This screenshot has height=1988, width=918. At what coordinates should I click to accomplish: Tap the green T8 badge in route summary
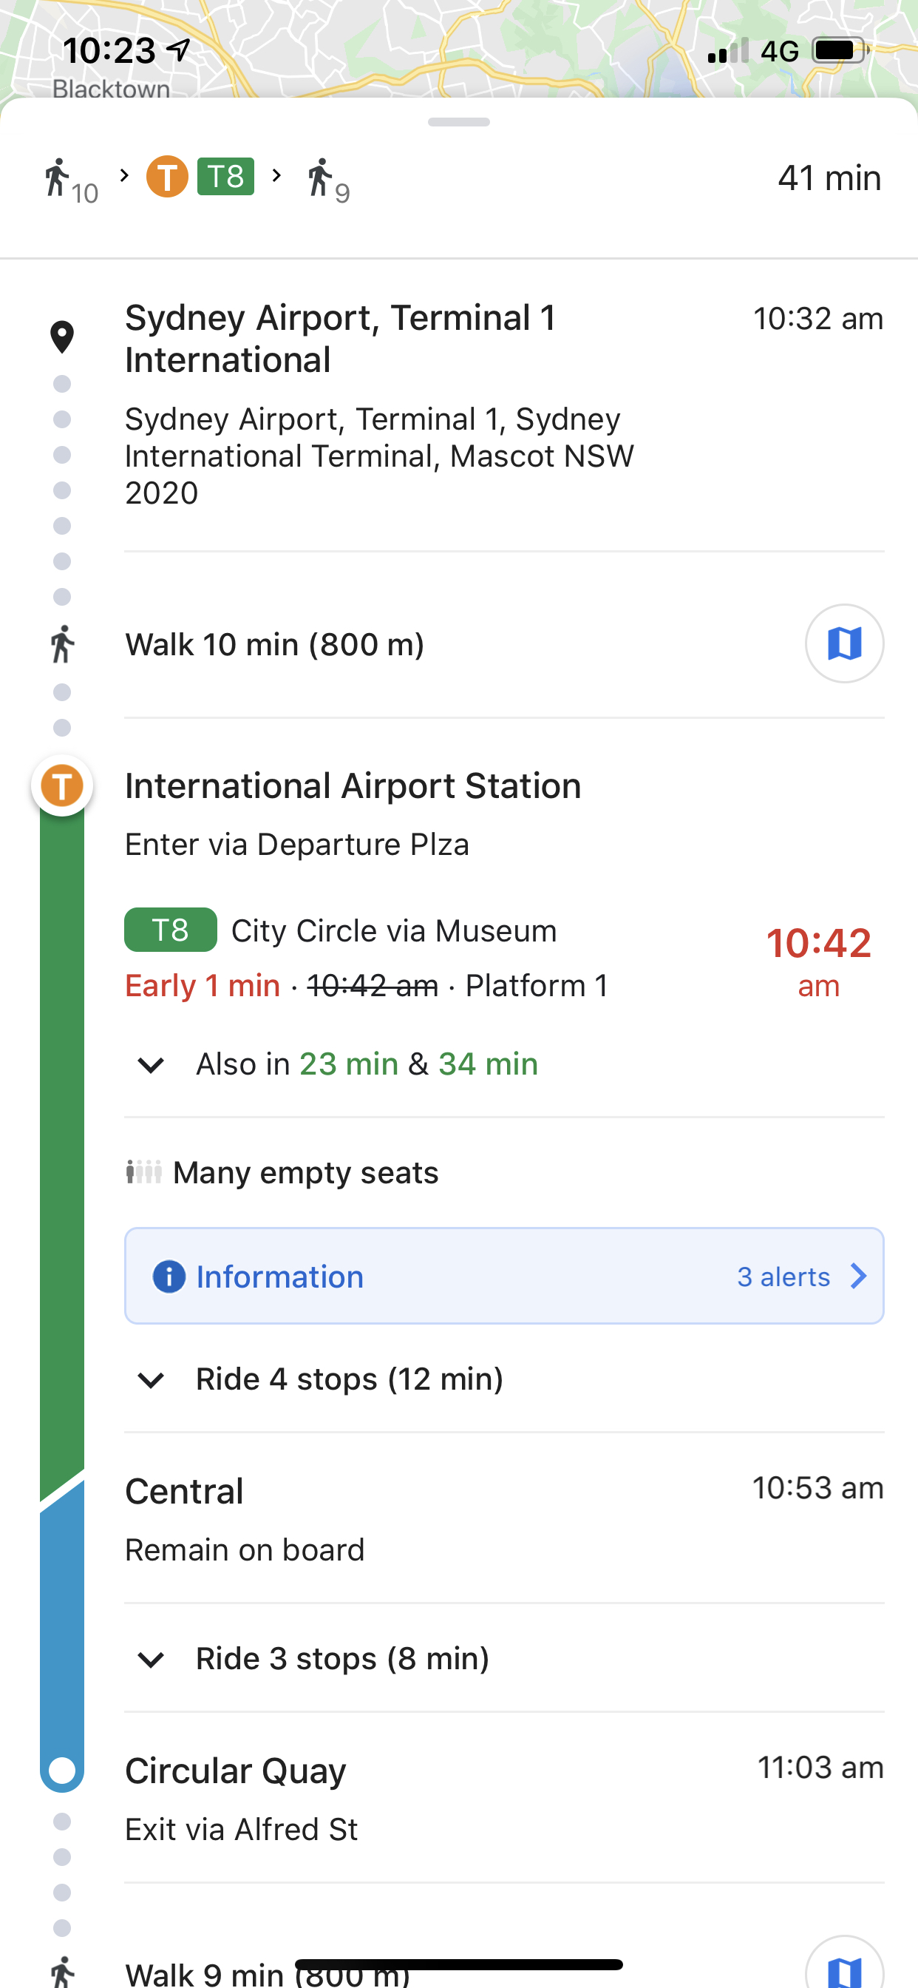pos(225,177)
